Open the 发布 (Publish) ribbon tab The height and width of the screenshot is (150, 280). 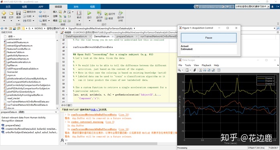(76, 6)
